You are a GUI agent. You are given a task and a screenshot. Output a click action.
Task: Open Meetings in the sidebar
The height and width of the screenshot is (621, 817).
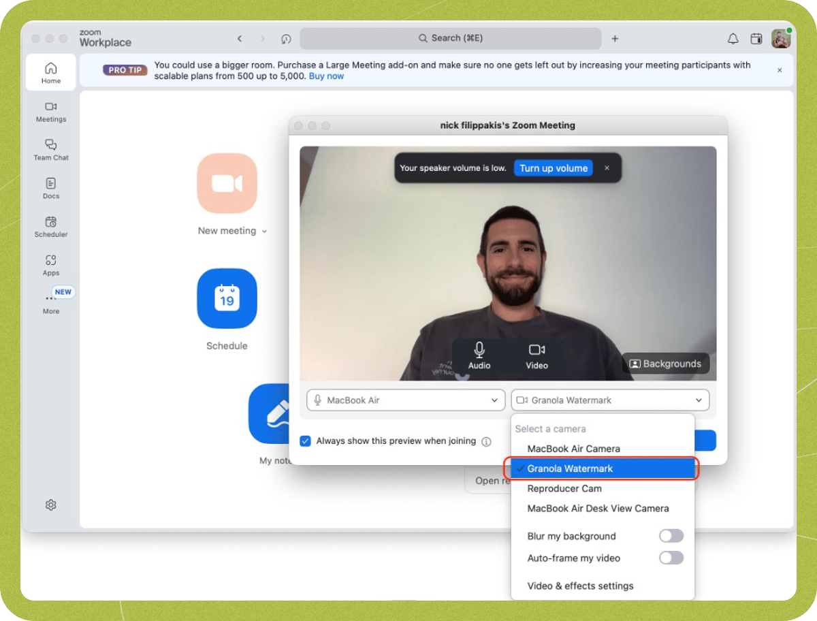pyautogui.click(x=51, y=112)
